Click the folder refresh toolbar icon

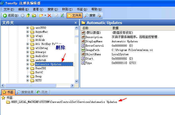(x=34, y=15)
